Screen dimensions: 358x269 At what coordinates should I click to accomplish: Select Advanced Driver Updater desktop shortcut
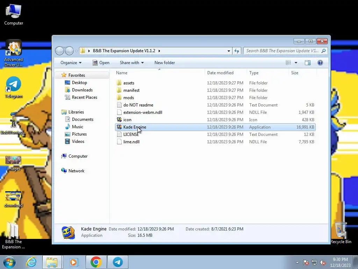coord(14,53)
